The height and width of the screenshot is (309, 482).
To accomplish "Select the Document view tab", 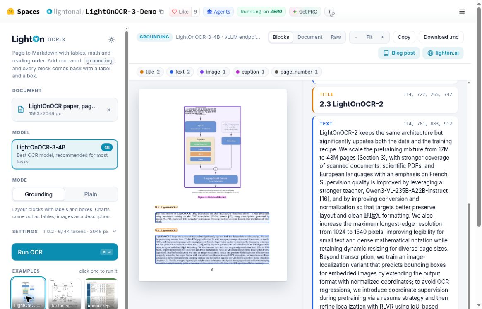I will click(310, 37).
